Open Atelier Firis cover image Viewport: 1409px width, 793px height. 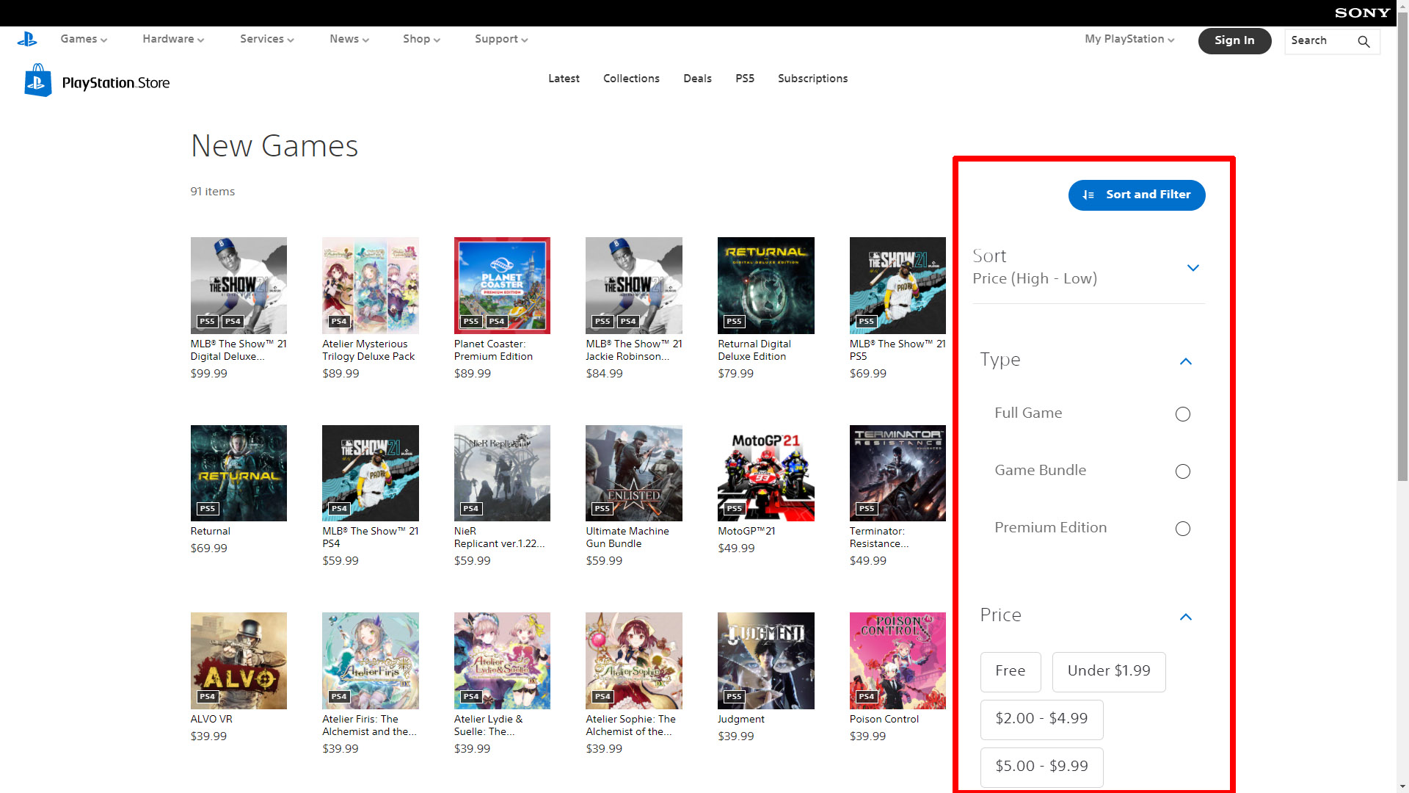click(x=370, y=661)
